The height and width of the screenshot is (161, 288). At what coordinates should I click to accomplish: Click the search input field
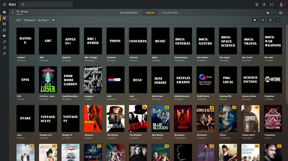(46, 4)
